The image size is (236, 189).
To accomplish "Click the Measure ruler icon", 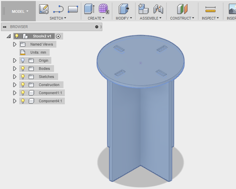I will coord(210,9).
